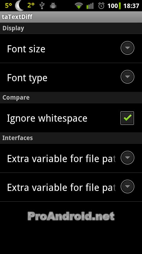Tap the Ignore whitespace label text
Image resolution: width=142 pixels, height=254 pixels.
click(47, 118)
